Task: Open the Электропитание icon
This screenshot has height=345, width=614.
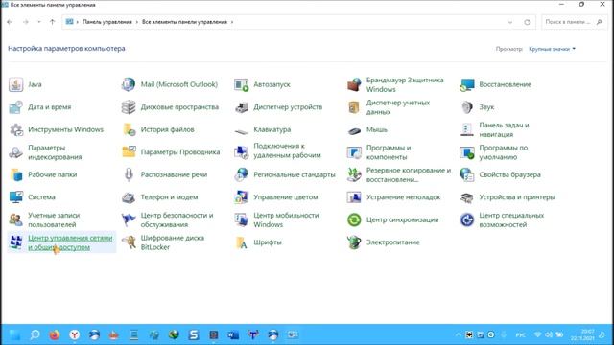Action: point(354,242)
